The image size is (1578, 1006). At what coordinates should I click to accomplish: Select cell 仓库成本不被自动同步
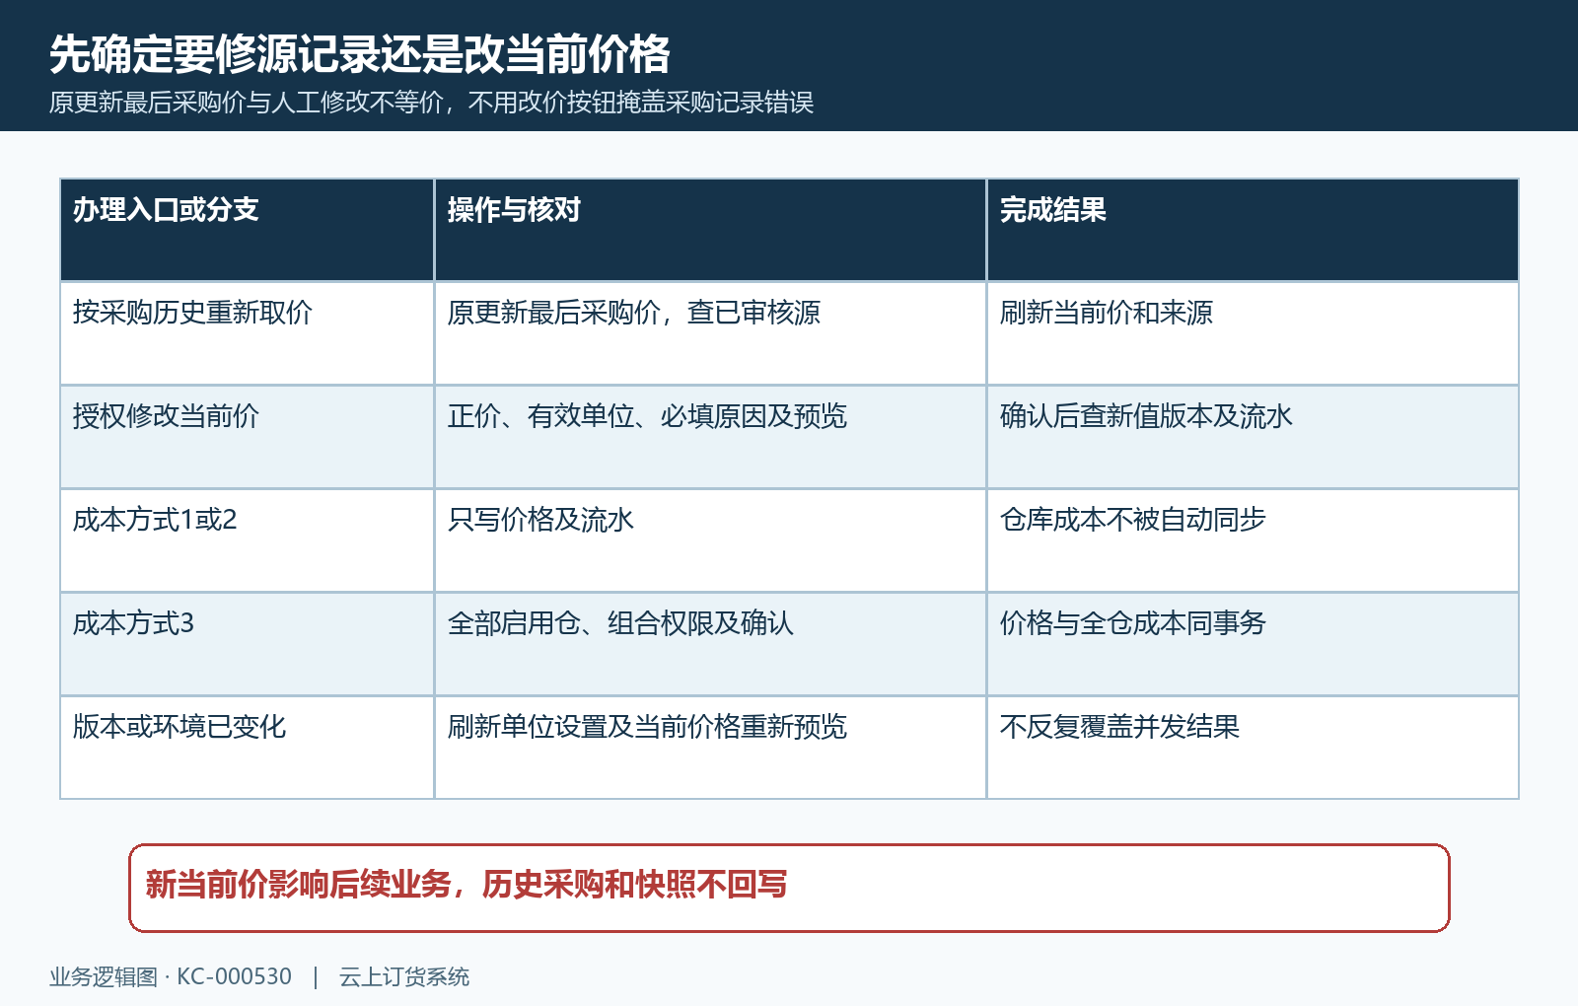pos(1253,540)
